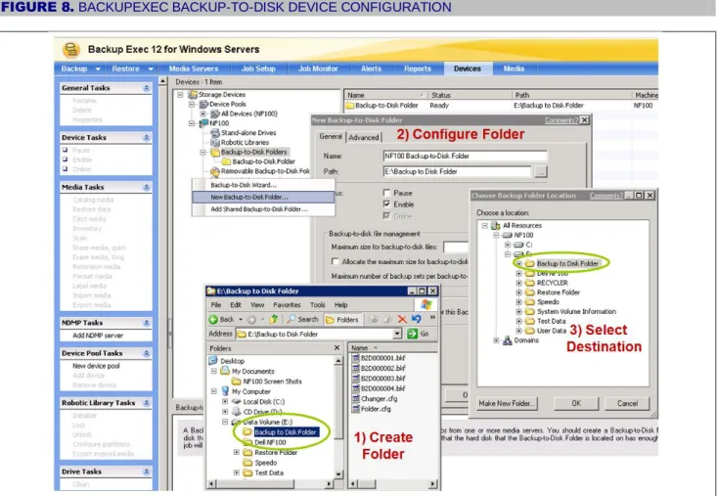Click the Local Disk (C:) drive icon

pyautogui.click(x=237, y=402)
